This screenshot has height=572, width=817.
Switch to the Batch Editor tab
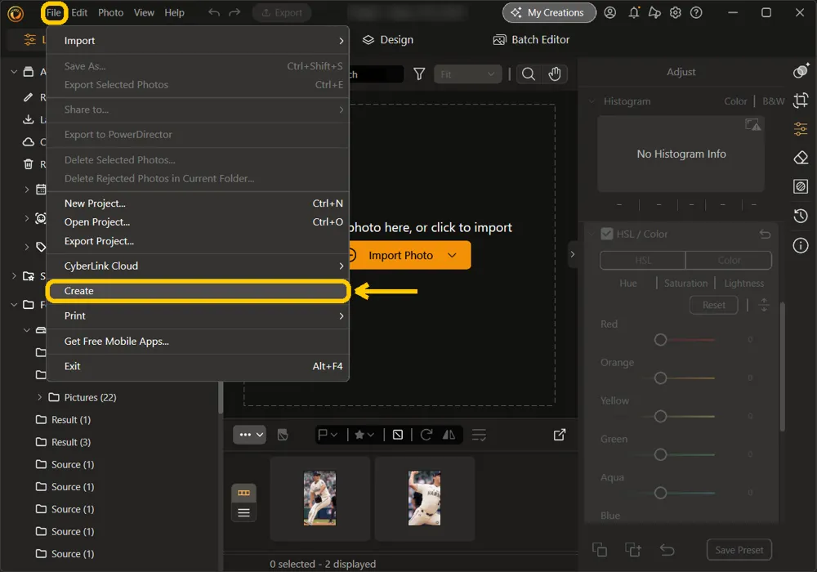532,39
